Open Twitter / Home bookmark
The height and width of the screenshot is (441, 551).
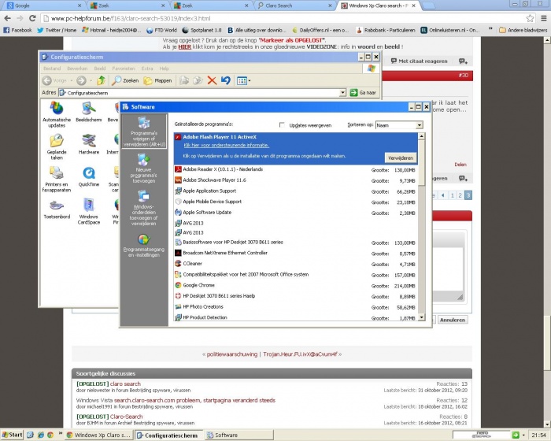pos(57,30)
